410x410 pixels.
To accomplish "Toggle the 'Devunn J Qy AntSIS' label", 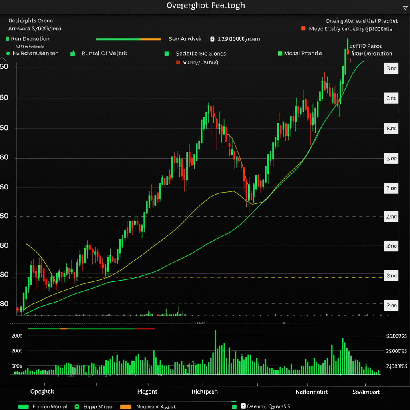I will pyautogui.click(x=269, y=406).
